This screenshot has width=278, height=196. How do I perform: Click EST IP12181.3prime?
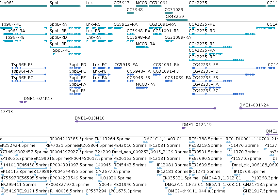pos(173,172)
